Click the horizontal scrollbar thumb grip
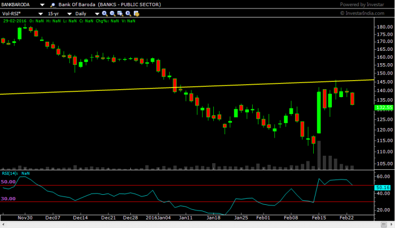The height and width of the screenshot is (228, 395). coord(383,224)
